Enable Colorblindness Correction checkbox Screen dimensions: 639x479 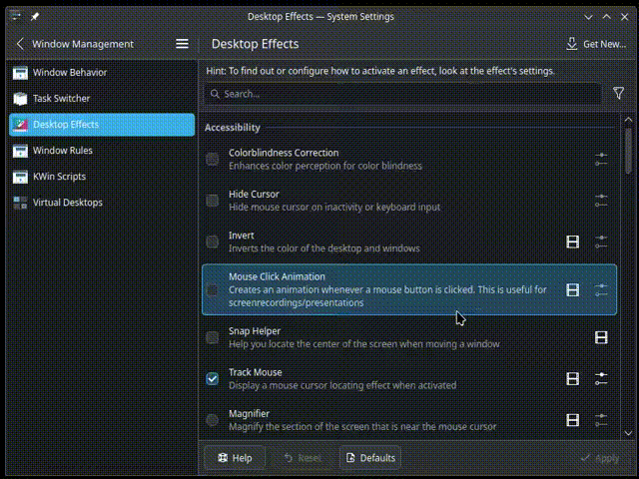click(212, 160)
